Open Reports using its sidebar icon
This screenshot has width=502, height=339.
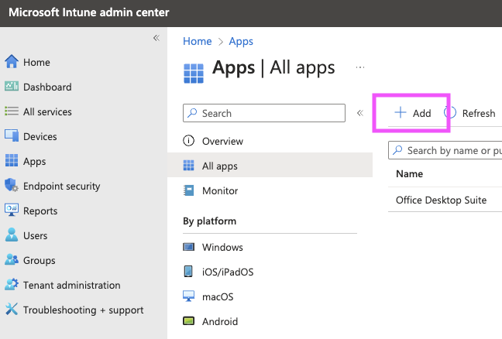11,211
